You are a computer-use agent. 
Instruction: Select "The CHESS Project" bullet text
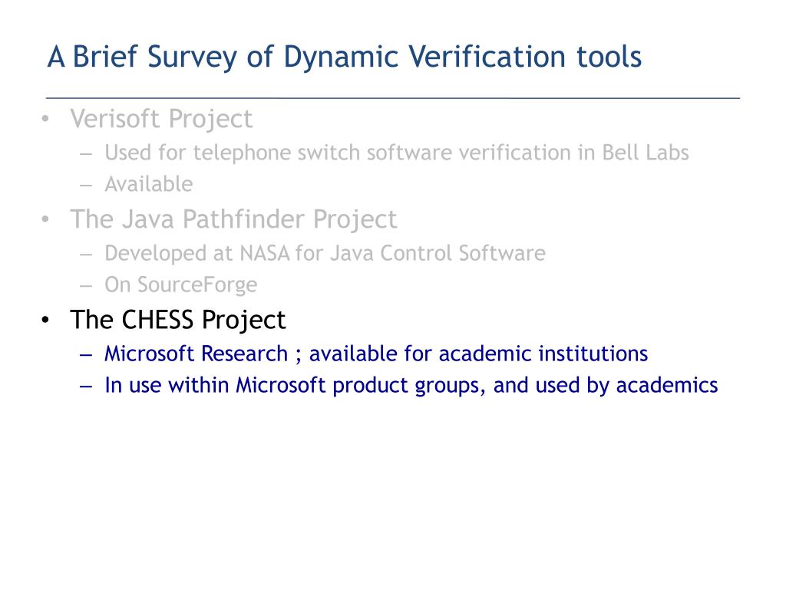177,319
